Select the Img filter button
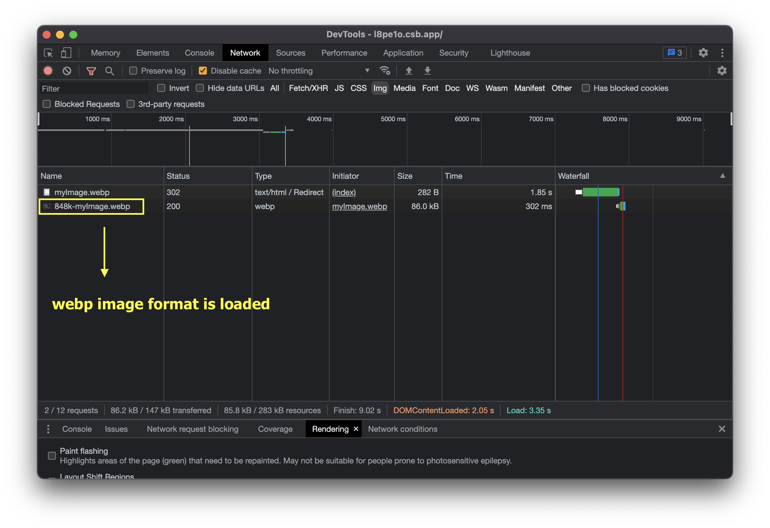This screenshot has width=770, height=528. click(x=379, y=88)
